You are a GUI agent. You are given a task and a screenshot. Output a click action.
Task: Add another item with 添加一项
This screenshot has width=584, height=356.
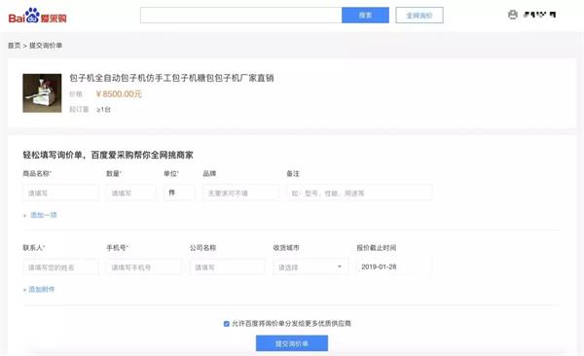40,215
